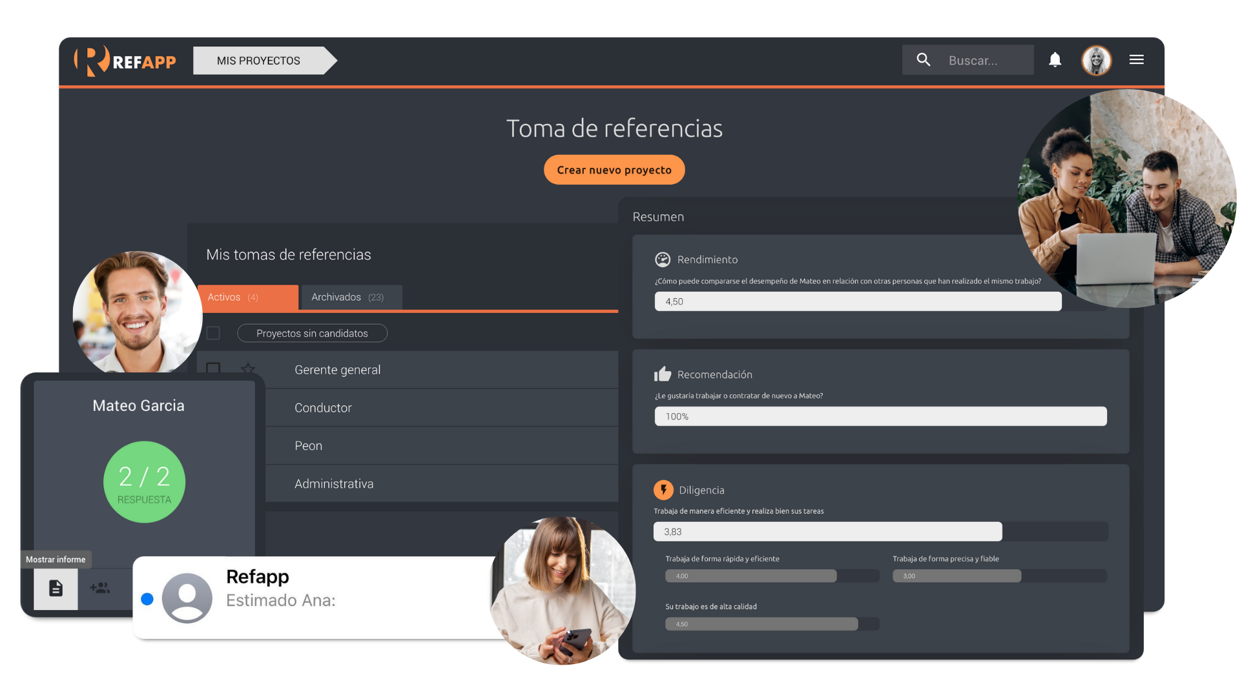
Task: Open the Refapp logo home link
Action: click(x=125, y=60)
